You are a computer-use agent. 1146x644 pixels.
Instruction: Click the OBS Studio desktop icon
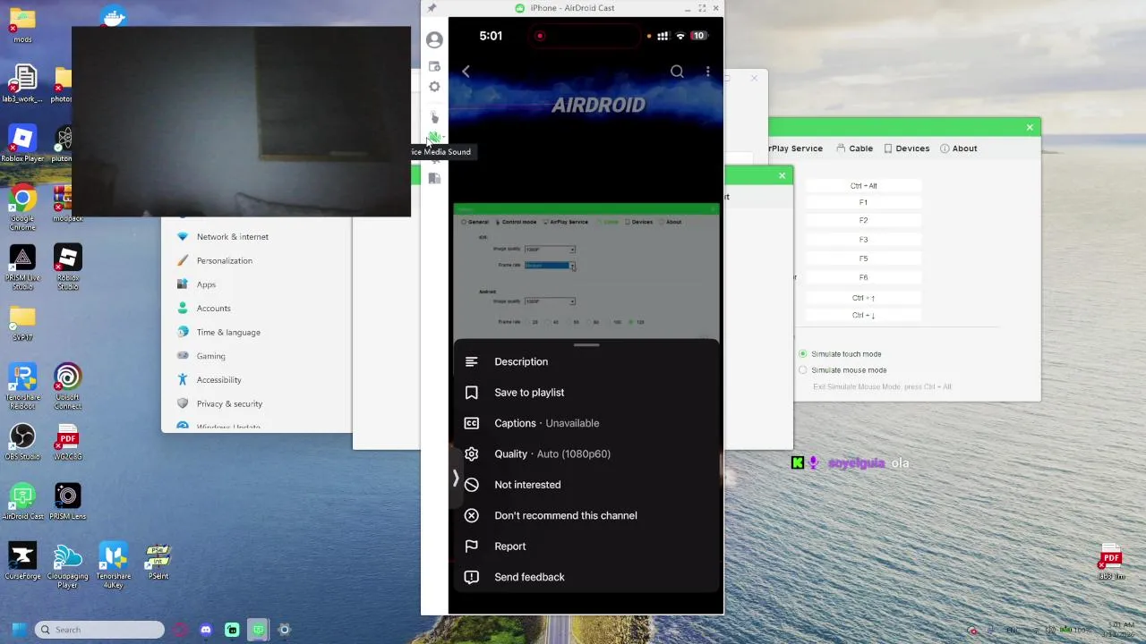(x=22, y=442)
